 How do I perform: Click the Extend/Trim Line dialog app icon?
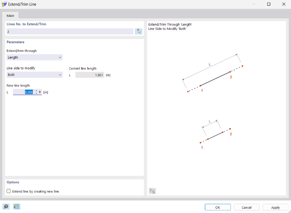[x=4, y=4]
